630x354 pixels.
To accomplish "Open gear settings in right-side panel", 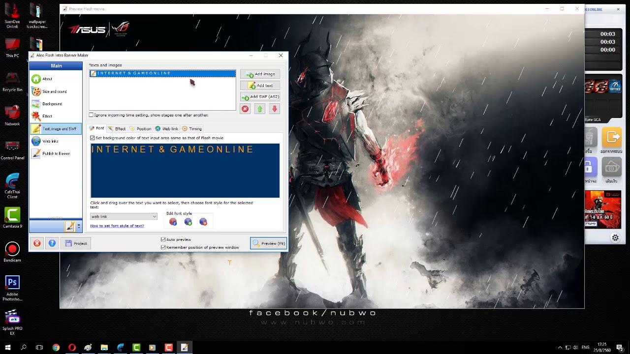I will (x=615, y=237).
